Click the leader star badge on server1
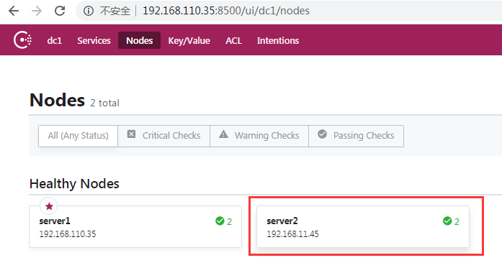Viewport: 502px width, 268px height. pyautogui.click(x=49, y=206)
